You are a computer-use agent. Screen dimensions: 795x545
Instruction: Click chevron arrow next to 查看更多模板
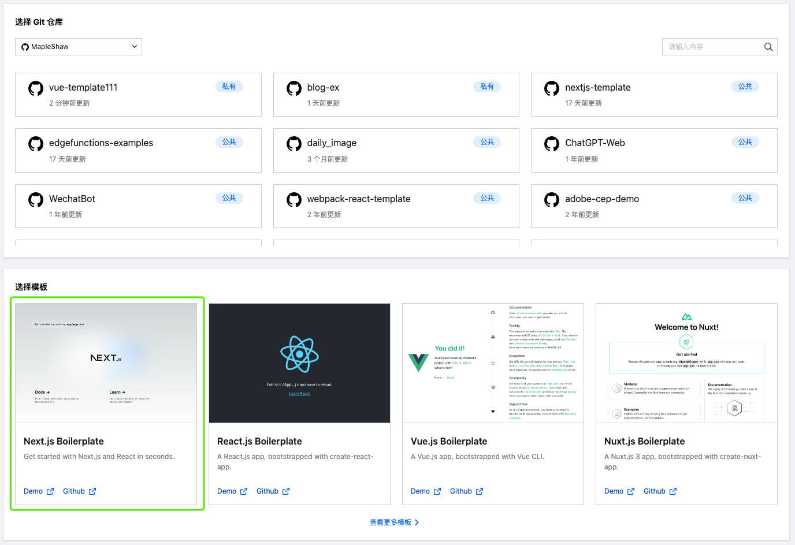pyautogui.click(x=417, y=522)
